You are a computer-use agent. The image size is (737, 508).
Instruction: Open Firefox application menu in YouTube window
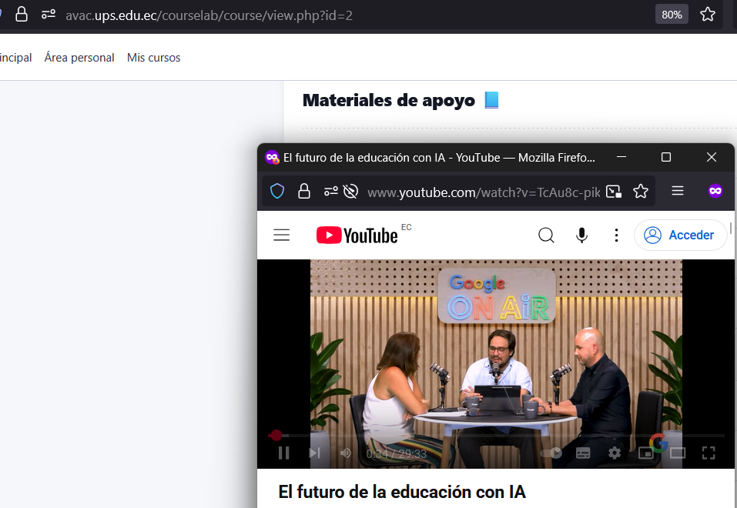[678, 192]
